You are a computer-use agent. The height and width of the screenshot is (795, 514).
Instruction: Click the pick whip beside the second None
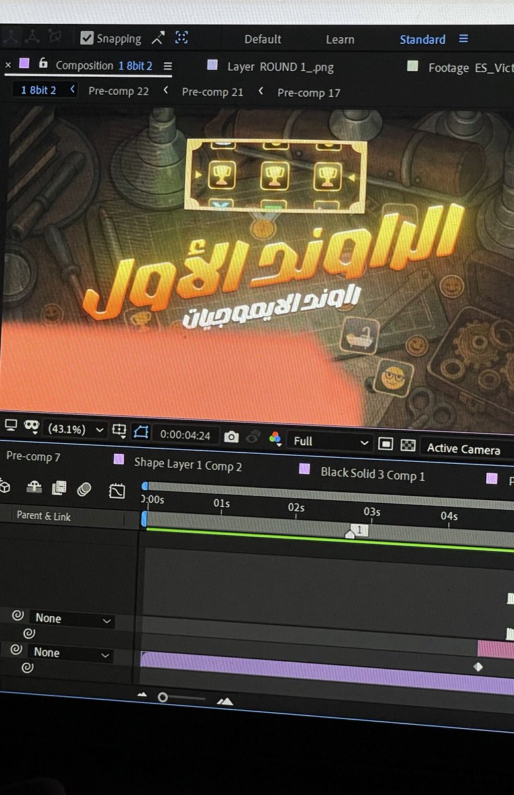pos(18,651)
